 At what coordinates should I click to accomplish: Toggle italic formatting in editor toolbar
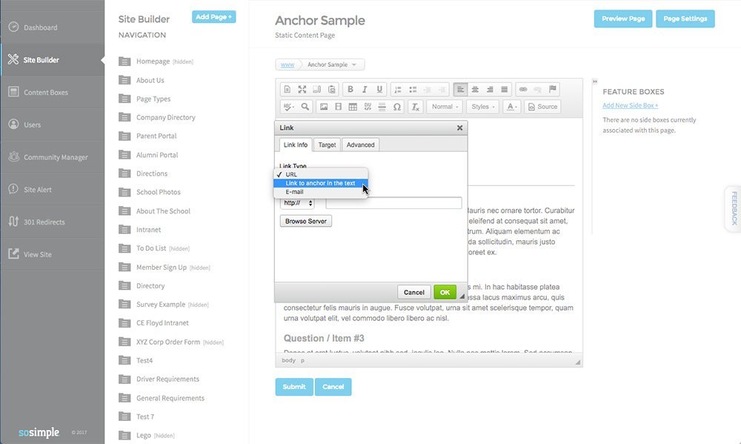click(x=365, y=90)
